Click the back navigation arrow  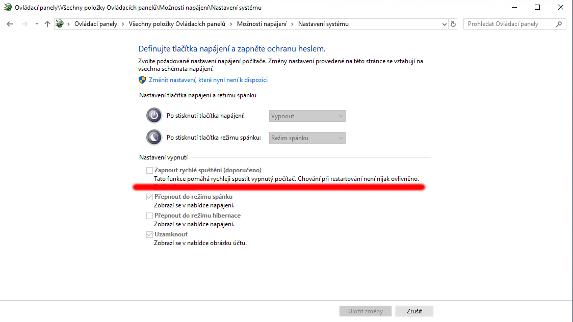click(10, 24)
